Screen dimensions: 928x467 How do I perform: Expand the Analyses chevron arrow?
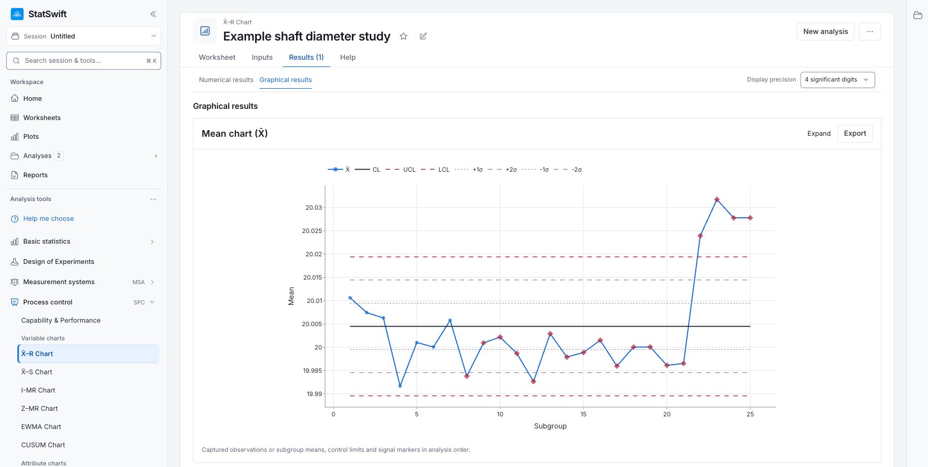(156, 156)
